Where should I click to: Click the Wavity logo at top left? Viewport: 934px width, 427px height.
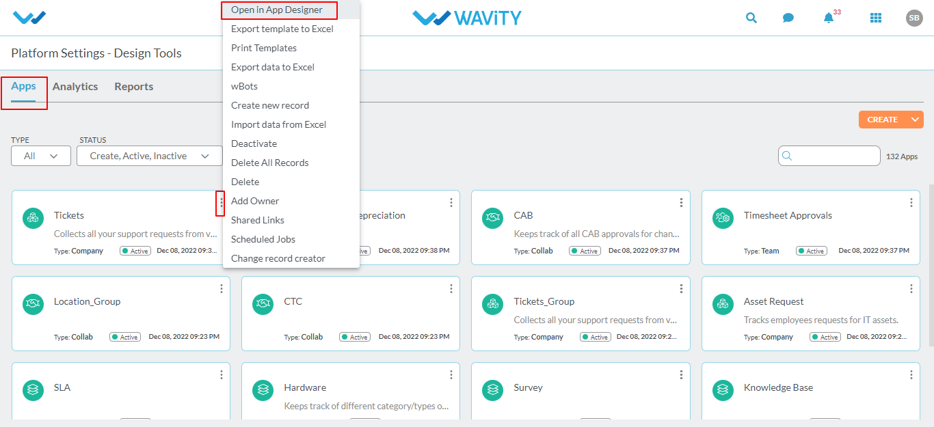point(29,18)
